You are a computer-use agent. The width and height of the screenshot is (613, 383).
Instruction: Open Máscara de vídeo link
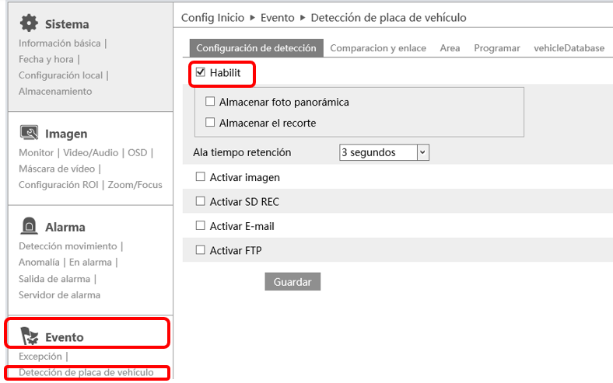click(57, 169)
